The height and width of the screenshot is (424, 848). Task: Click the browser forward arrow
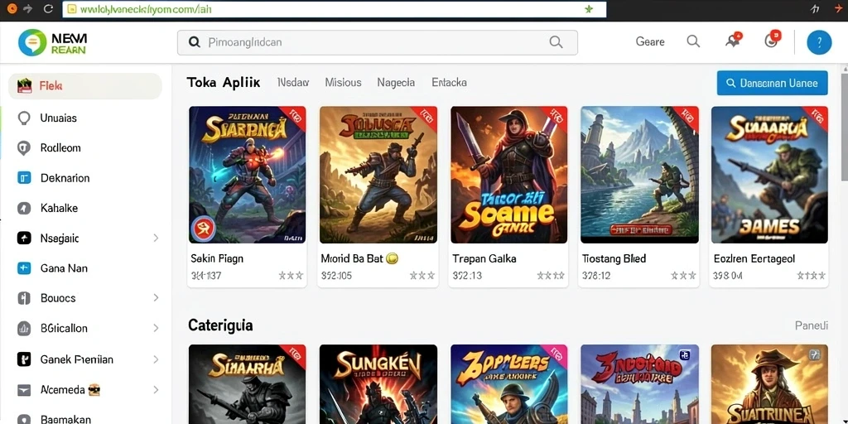[29, 8]
